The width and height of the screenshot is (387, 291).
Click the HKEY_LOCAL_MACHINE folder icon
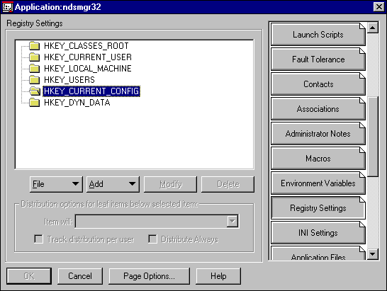click(x=34, y=69)
